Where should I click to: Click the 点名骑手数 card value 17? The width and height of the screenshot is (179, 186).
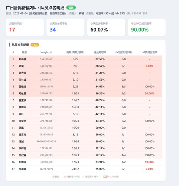[12, 30]
